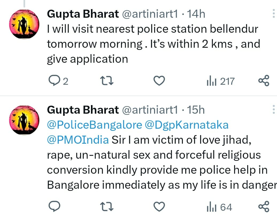Click @artiniart1 handle on 15h tweet

coord(150,110)
